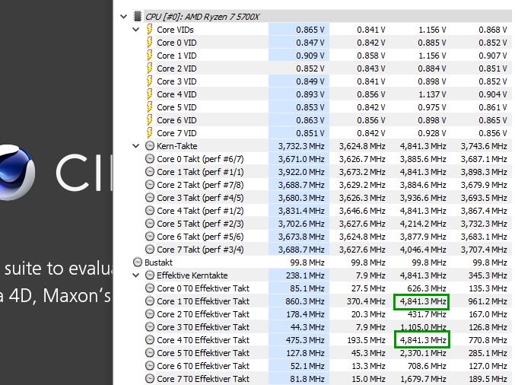Click the clock icon beside Bustakt

point(138,262)
